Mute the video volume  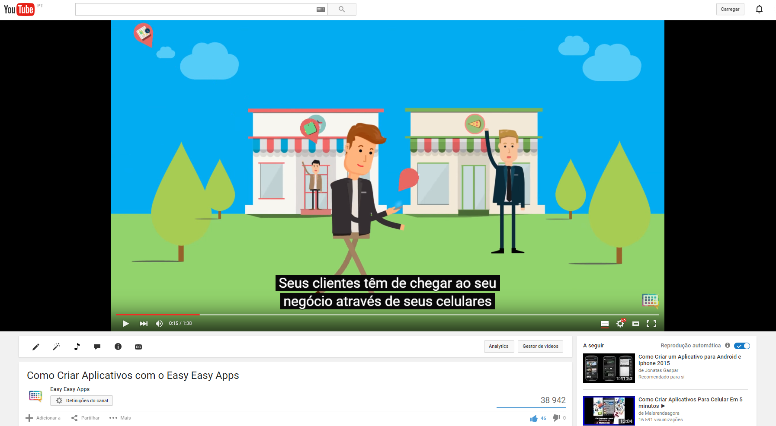tap(159, 323)
